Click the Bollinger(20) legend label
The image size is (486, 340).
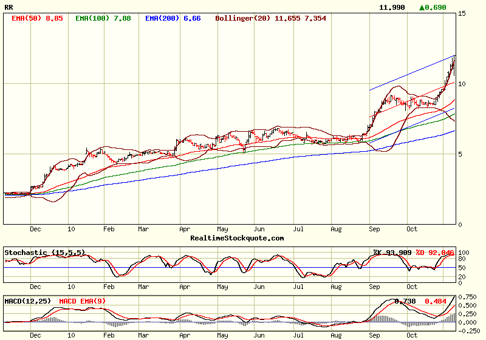pyautogui.click(x=244, y=18)
